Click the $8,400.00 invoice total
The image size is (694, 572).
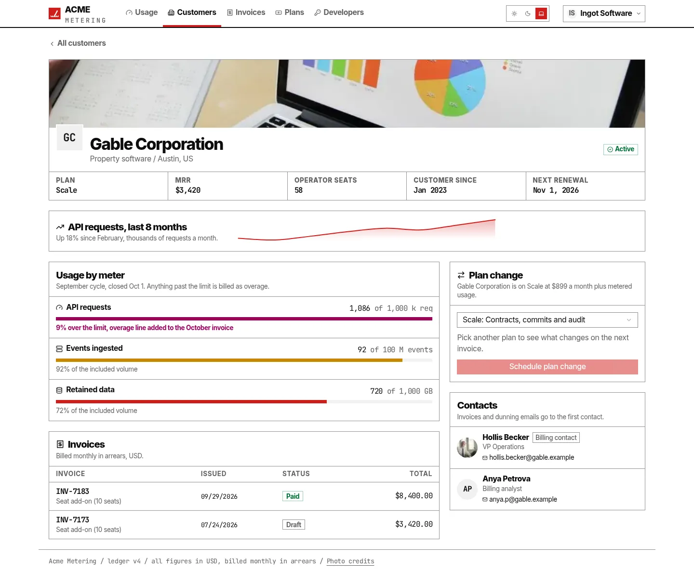(x=414, y=496)
